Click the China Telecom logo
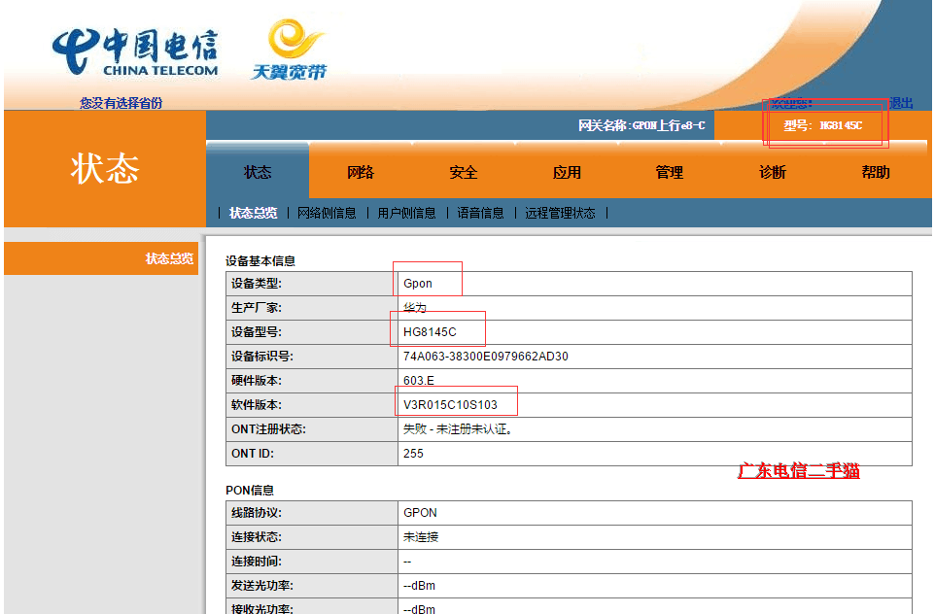 pyautogui.click(x=135, y=52)
